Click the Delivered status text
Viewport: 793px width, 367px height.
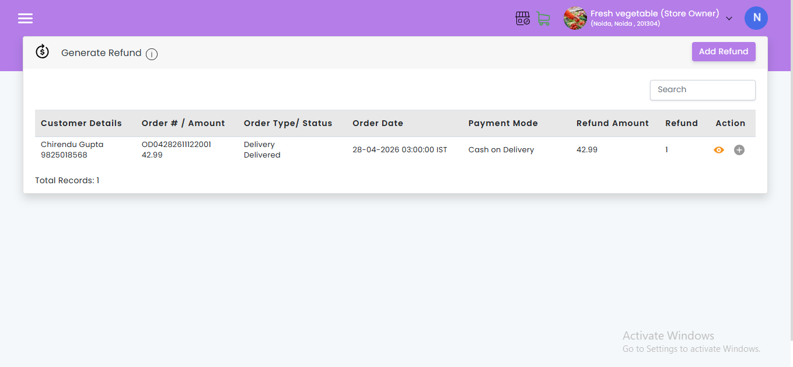pyautogui.click(x=262, y=155)
